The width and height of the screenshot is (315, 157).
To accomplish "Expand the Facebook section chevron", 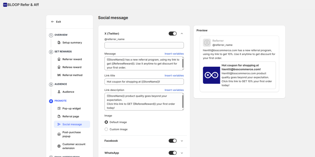I will click(182, 141).
